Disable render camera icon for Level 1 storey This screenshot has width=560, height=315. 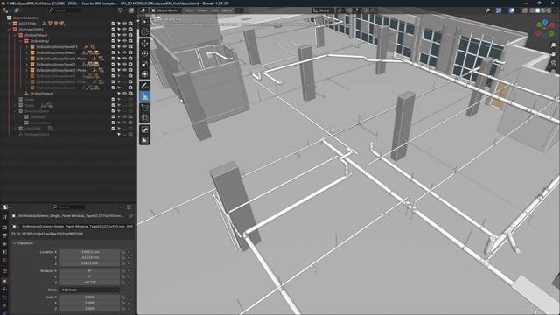click(x=130, y=52)
